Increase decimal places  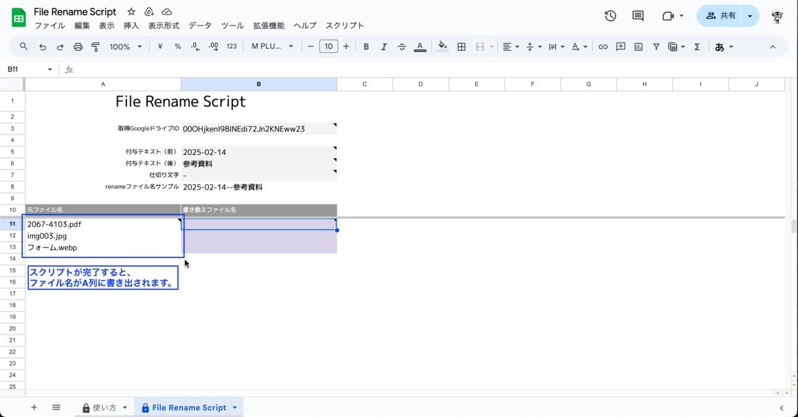click(x=213, y=46)
